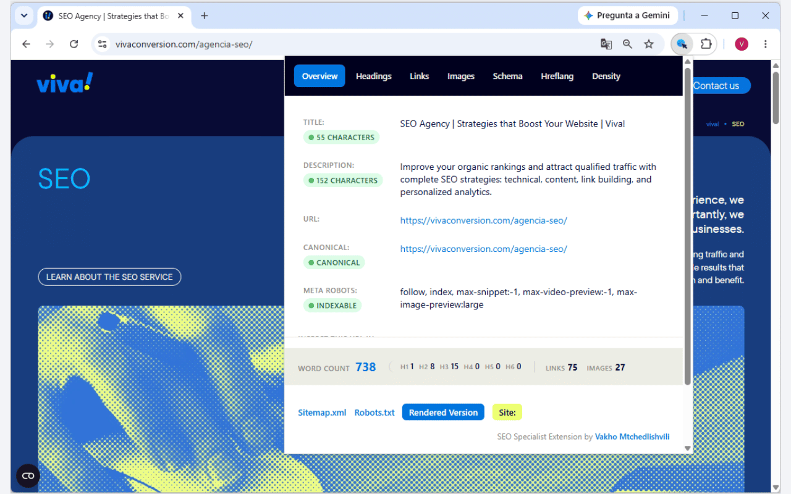Switch to the Images tab
791x494 pixels.
(x=461, y=76)
